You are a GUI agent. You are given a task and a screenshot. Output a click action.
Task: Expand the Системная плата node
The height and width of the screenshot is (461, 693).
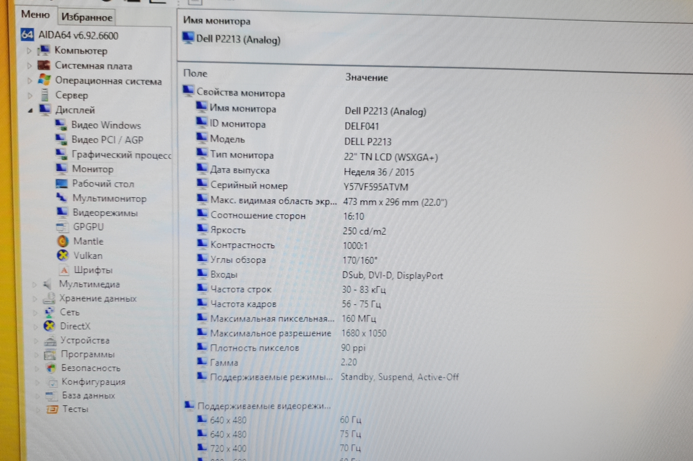pyautogui.click(x=29, y=66)
